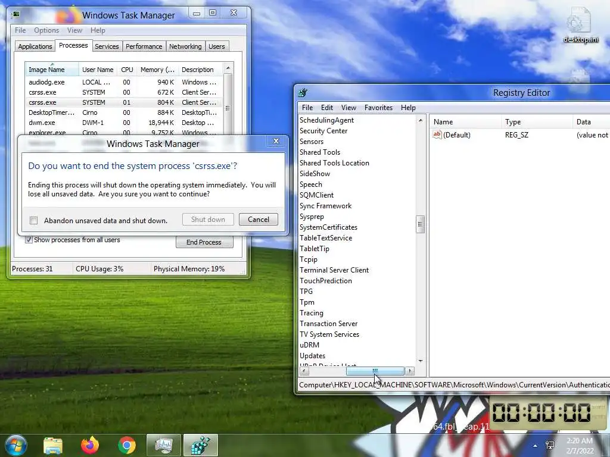
Task: Select the (Default) registry value icon
Action: (x=437, y=134)
